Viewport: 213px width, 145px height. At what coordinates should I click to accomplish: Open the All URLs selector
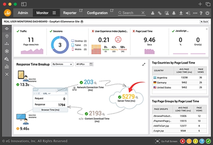(x=84, y=64)
